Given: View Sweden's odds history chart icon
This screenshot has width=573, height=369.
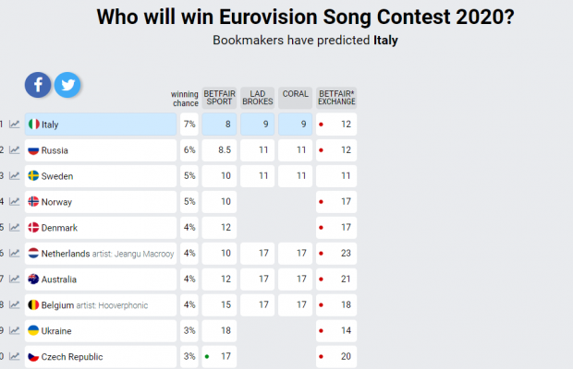Looking at the screenshot, I should (x=14, y=176).
